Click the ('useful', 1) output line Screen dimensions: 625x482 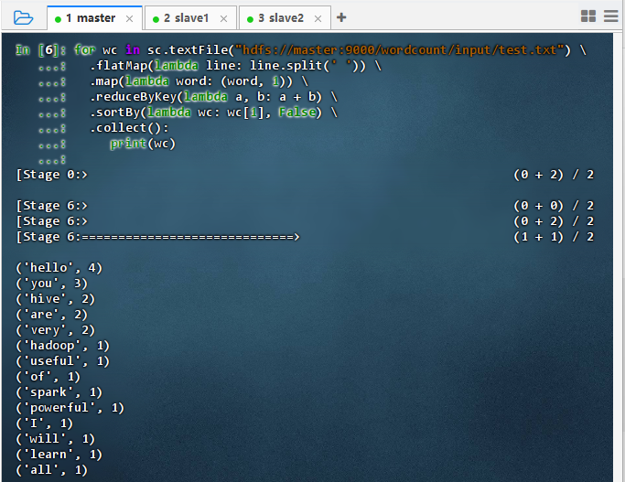pyautogui.click(x=62, y=361)
